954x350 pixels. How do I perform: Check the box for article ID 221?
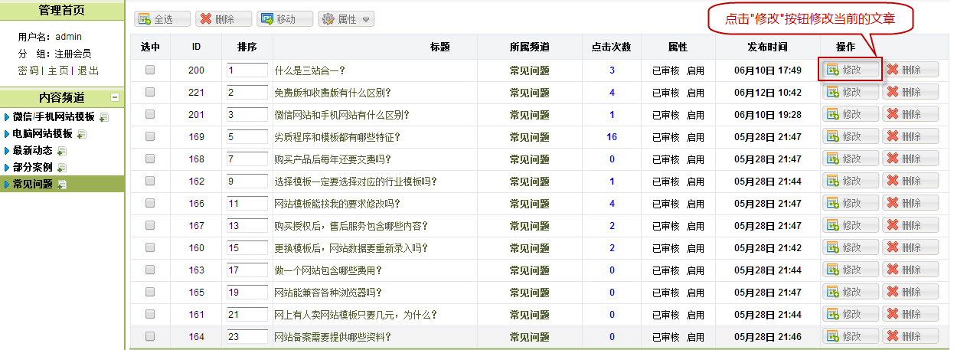coord(150,92)
